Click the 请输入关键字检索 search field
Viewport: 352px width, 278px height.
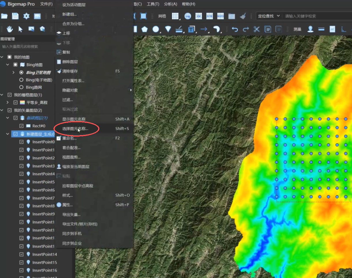pos(317,16)
